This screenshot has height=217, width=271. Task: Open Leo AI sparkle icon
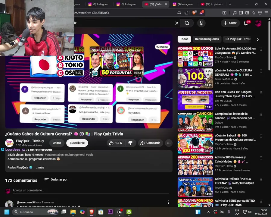click(x=254, y=13)
